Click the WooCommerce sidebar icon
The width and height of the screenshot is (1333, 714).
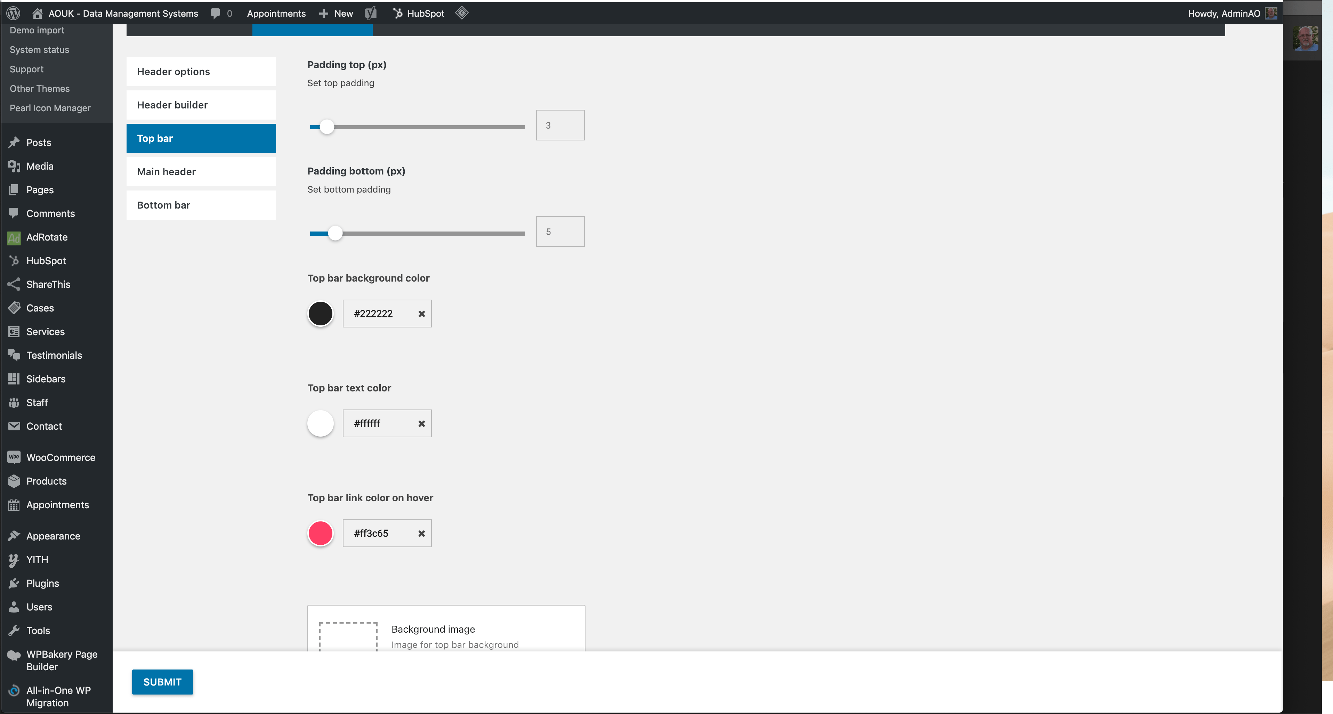click(14, 457)
